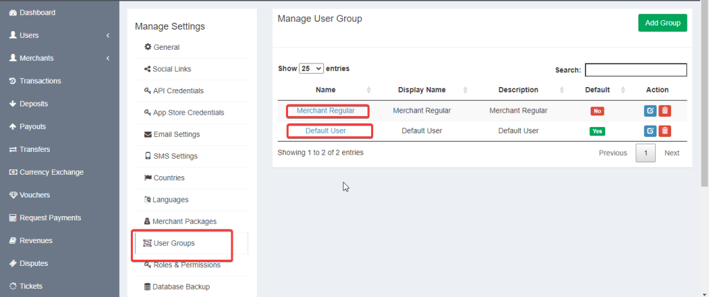Click the Search input field
This screenshot has width=709, height=297.
pos(636,70)
